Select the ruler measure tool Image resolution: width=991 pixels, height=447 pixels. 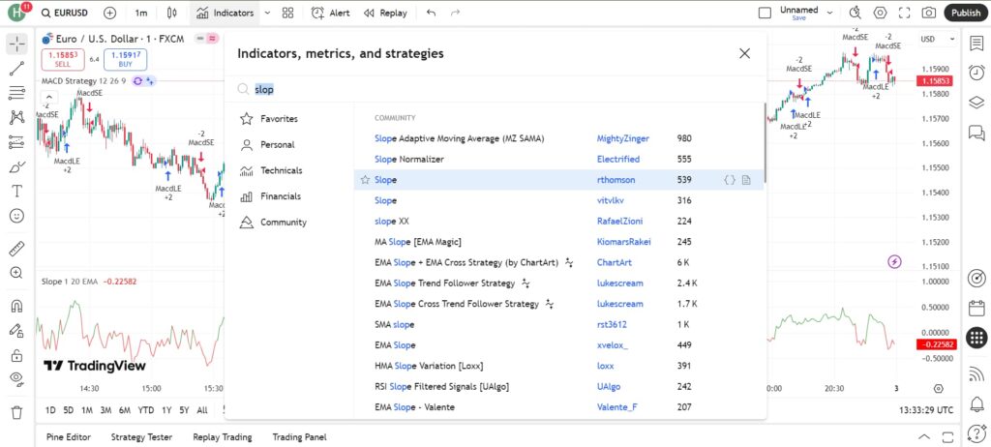pyautogui.click(x=17, y=249)
